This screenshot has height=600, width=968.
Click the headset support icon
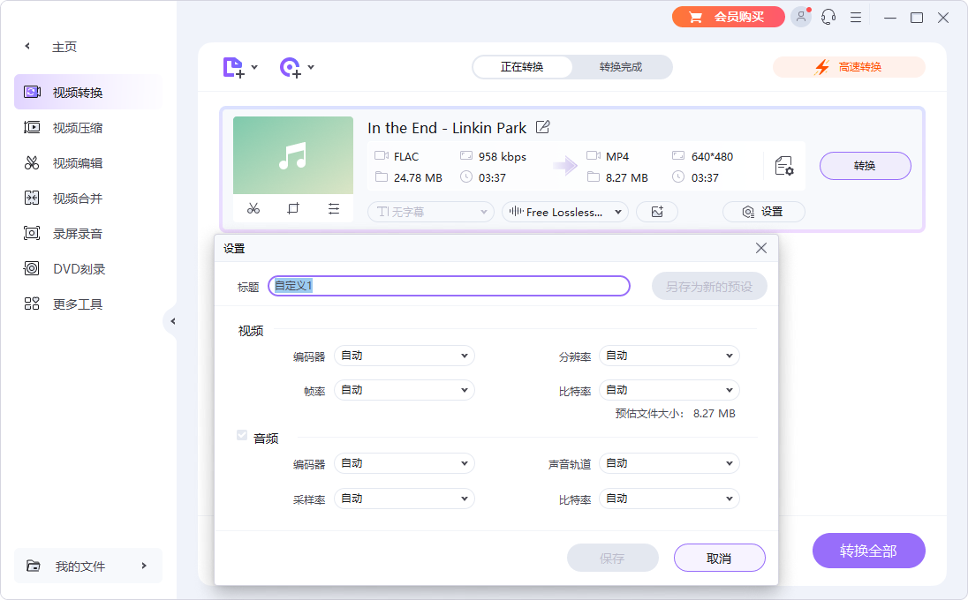click(x=828, y=17)
